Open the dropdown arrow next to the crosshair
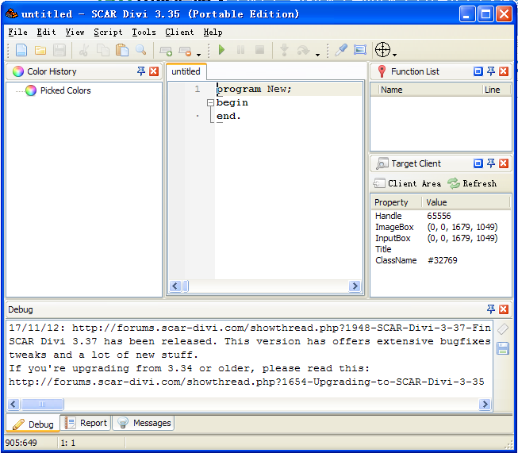The height and width of the screenshot is (453, 518). [395, 55]
